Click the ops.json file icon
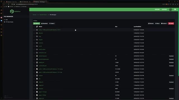Viewport: 179px width, 100px height. 37,89
